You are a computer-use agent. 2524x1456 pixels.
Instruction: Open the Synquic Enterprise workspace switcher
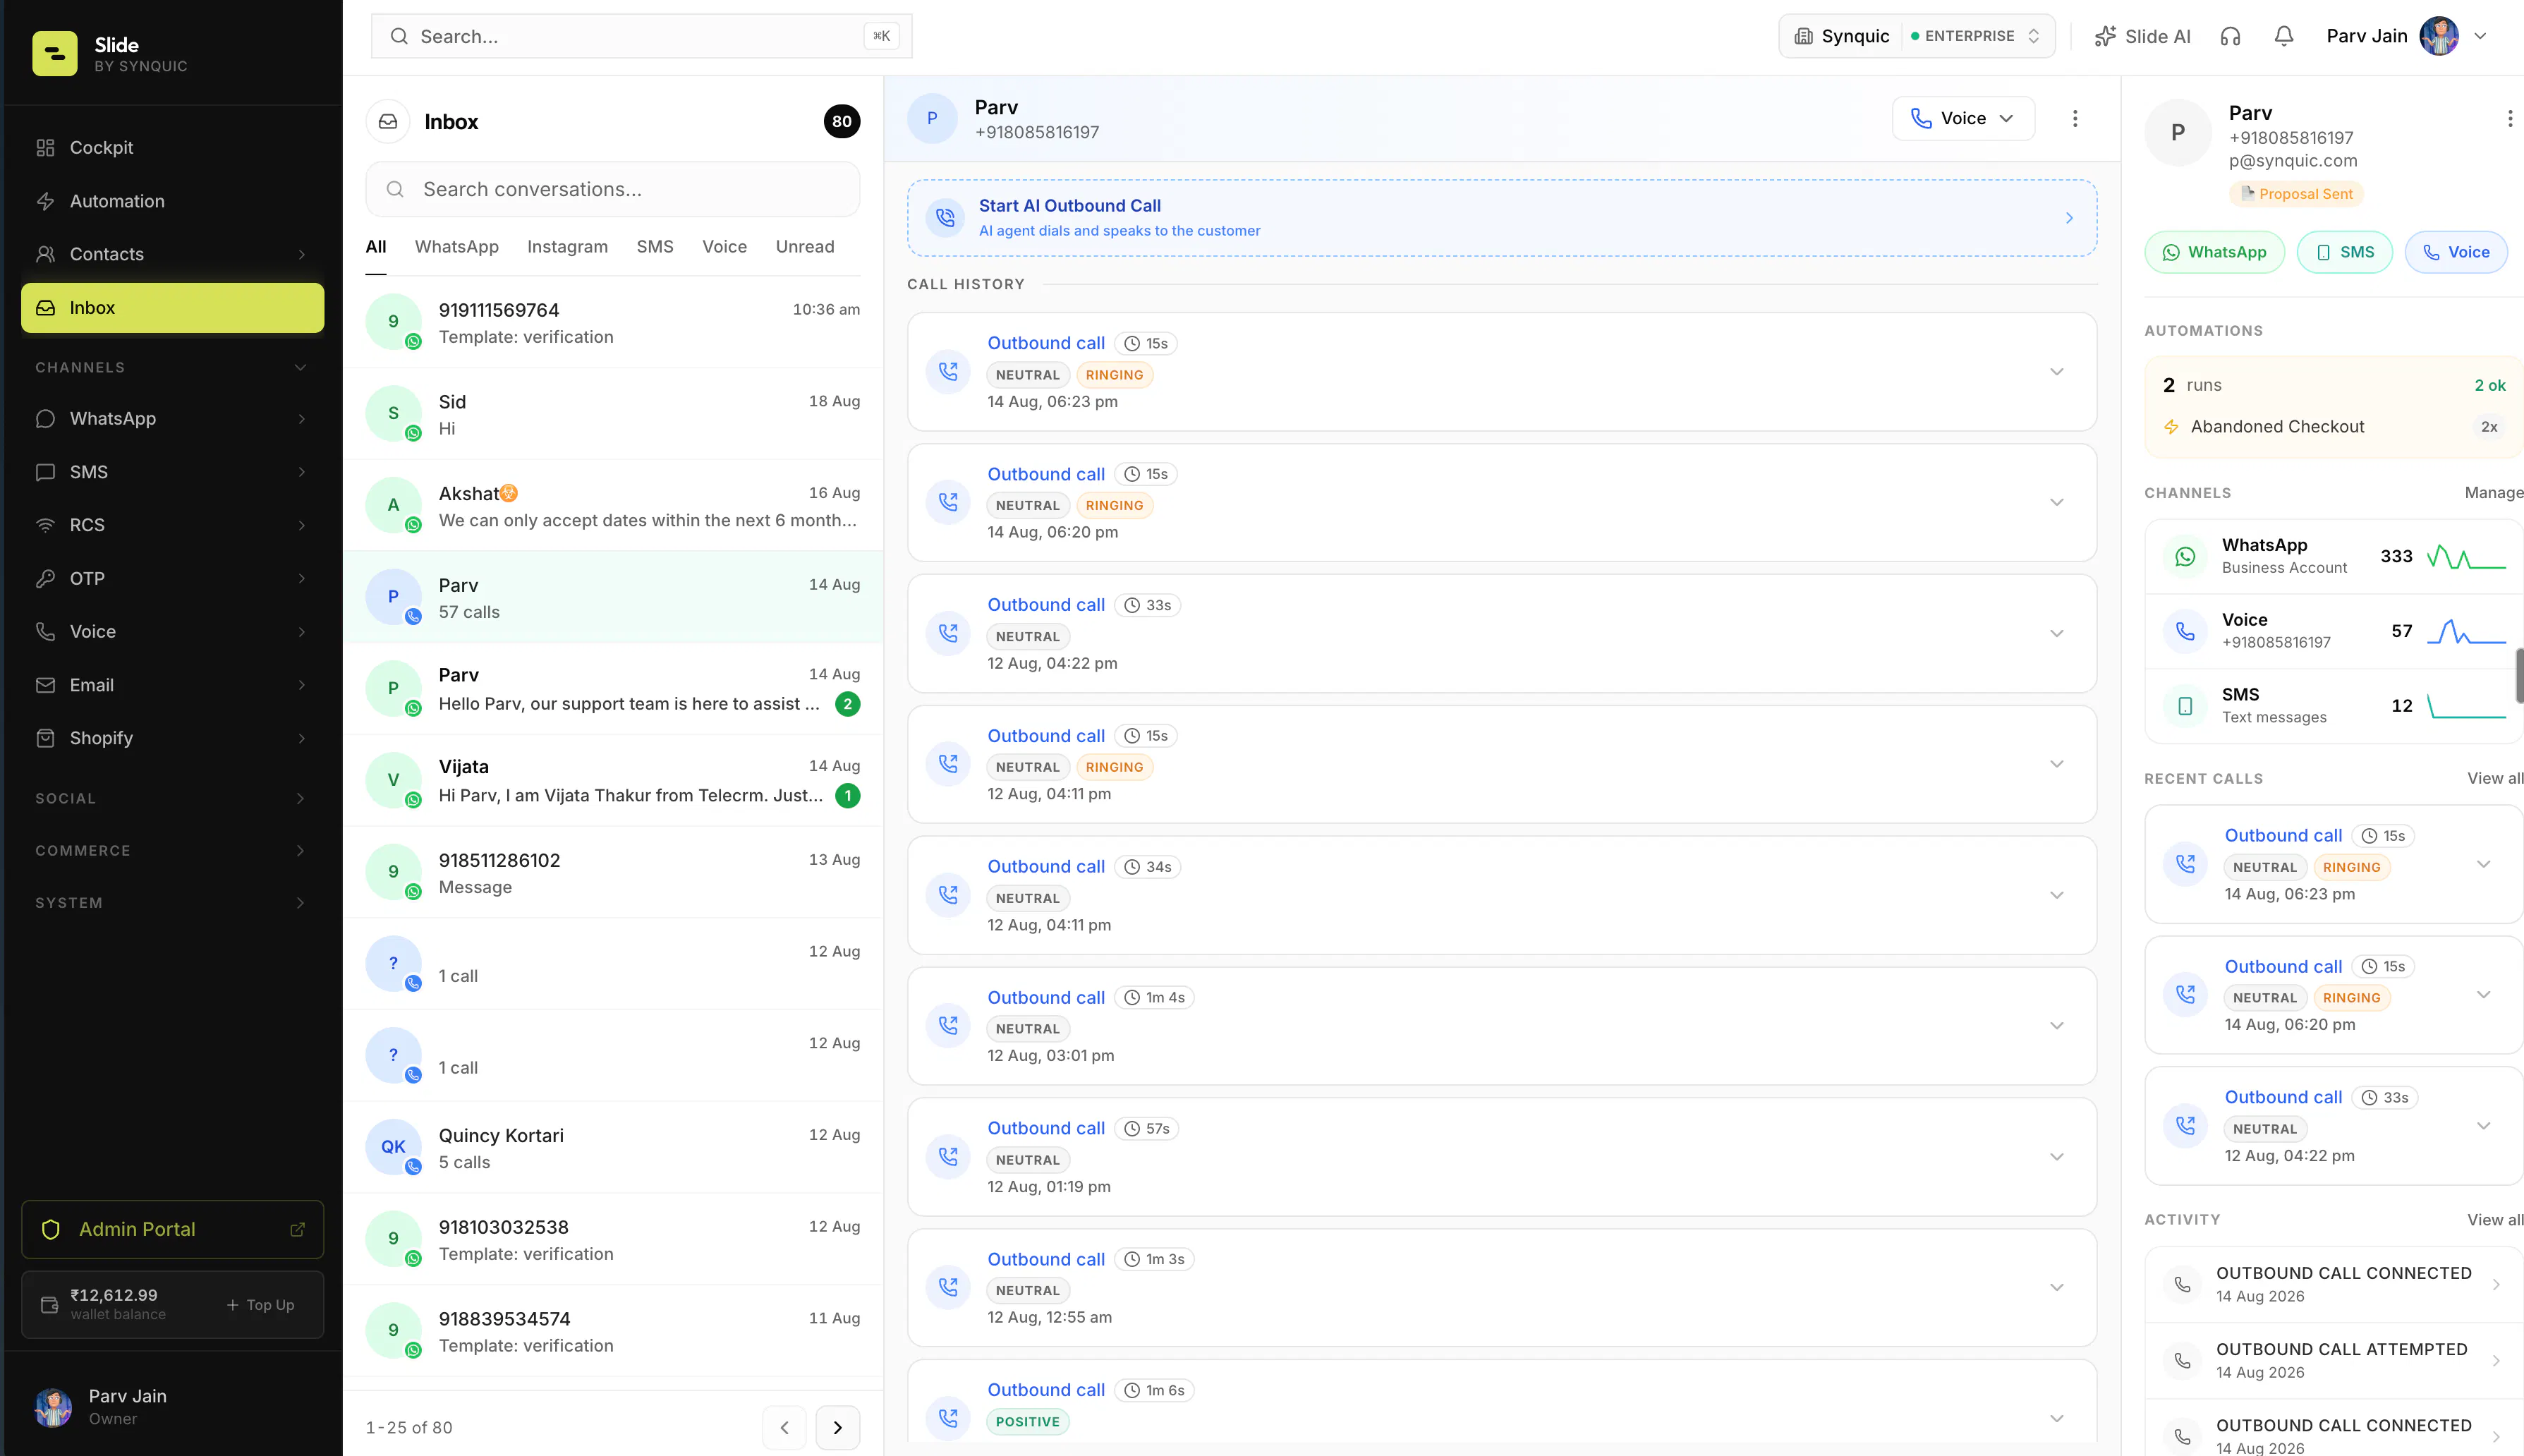[x=1916, y=36]
